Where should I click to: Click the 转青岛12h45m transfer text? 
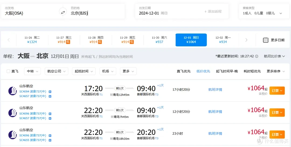pos(120,95)
